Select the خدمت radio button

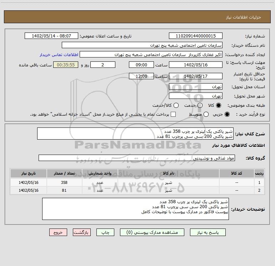click(200, 105)
